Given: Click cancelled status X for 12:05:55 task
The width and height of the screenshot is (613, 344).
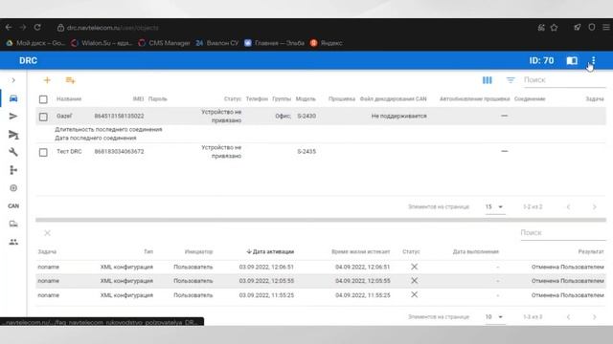Looking at the screenshot, I should click(415, 280).
